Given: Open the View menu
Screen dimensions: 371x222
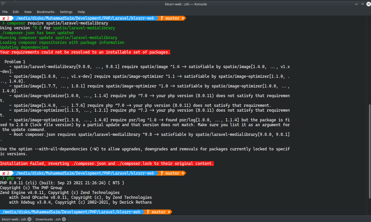Looking at the screenshot, I should pos(28,12).
